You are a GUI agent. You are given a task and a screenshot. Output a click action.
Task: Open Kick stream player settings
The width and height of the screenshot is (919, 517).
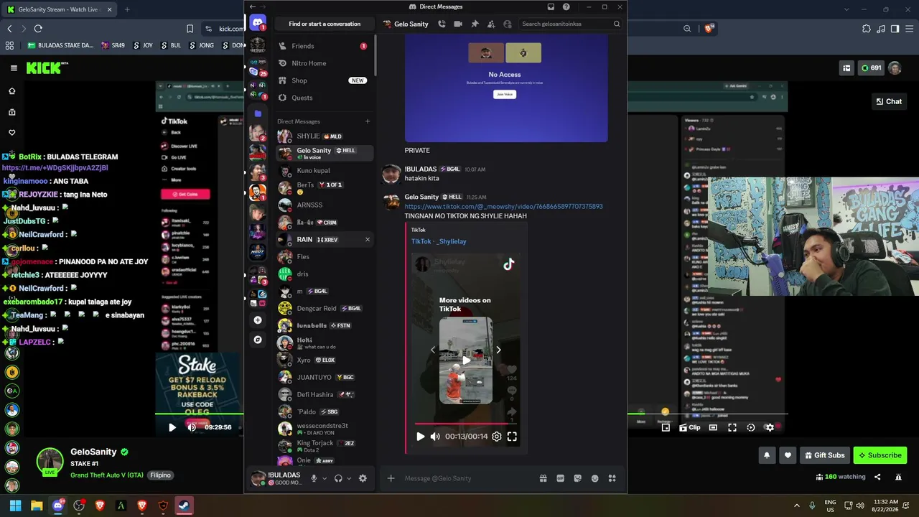point(769,427)
